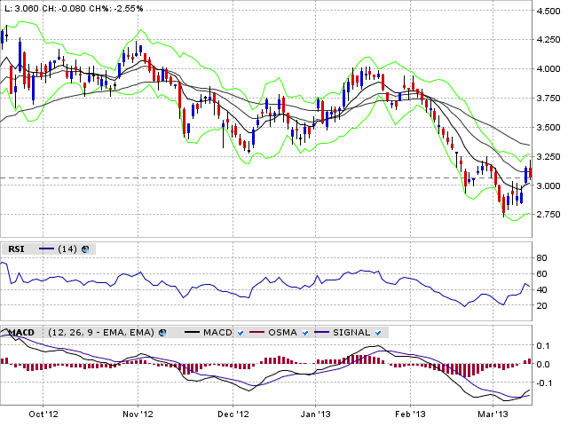
Task: Click the 4.500 price axis label
Action: tap(548, 12)
